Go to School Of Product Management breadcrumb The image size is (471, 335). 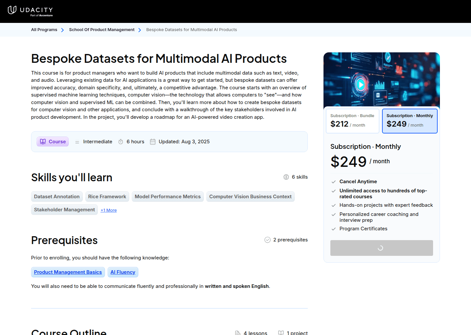(102, 30)
